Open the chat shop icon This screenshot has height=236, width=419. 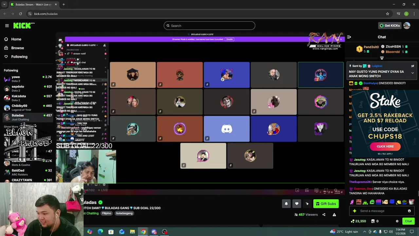373,221
